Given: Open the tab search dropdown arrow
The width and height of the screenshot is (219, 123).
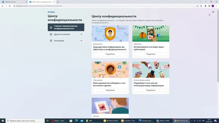Looking at the screenshot, I should click(201, 2).
